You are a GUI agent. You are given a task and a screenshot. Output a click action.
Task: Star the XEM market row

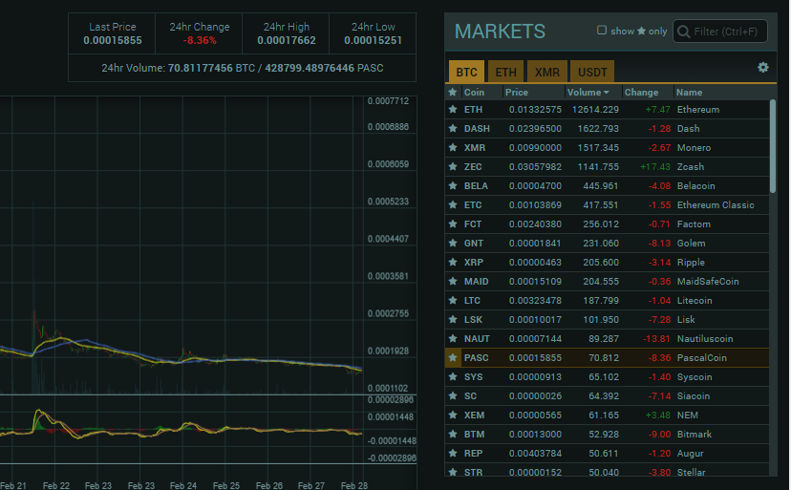click(x=453, y=415)
